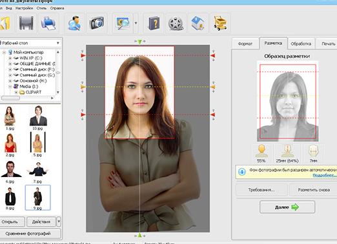Image resolution: width=337 pixels, height=244 pixels.
Task: Open the Подробнее... link
Action: tap(324, 175)
